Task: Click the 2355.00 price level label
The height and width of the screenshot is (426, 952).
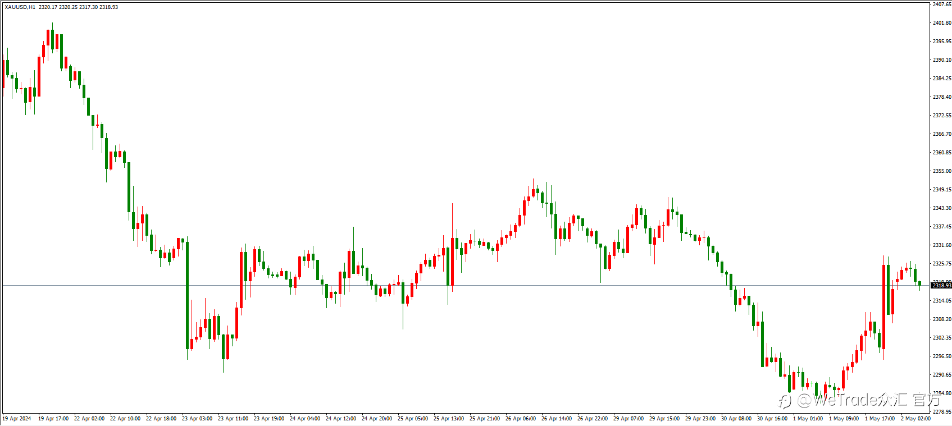Action: (942, 171)
